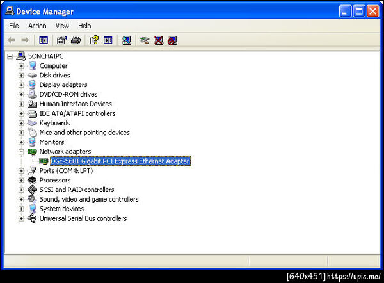Open the Action menu

click(x=37, y=26)
